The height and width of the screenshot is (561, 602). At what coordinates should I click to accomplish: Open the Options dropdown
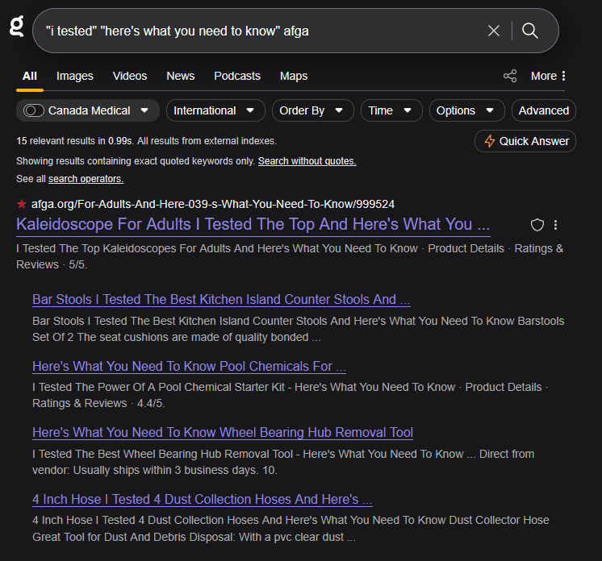(x=466, y=110)
